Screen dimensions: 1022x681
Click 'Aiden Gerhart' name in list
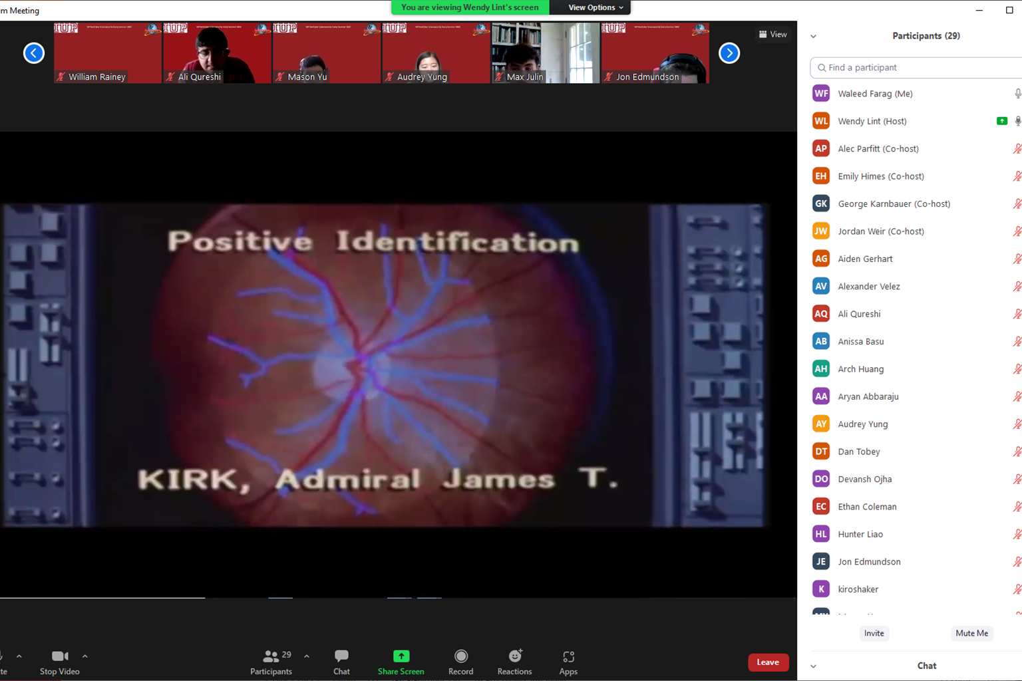point(865,259)
